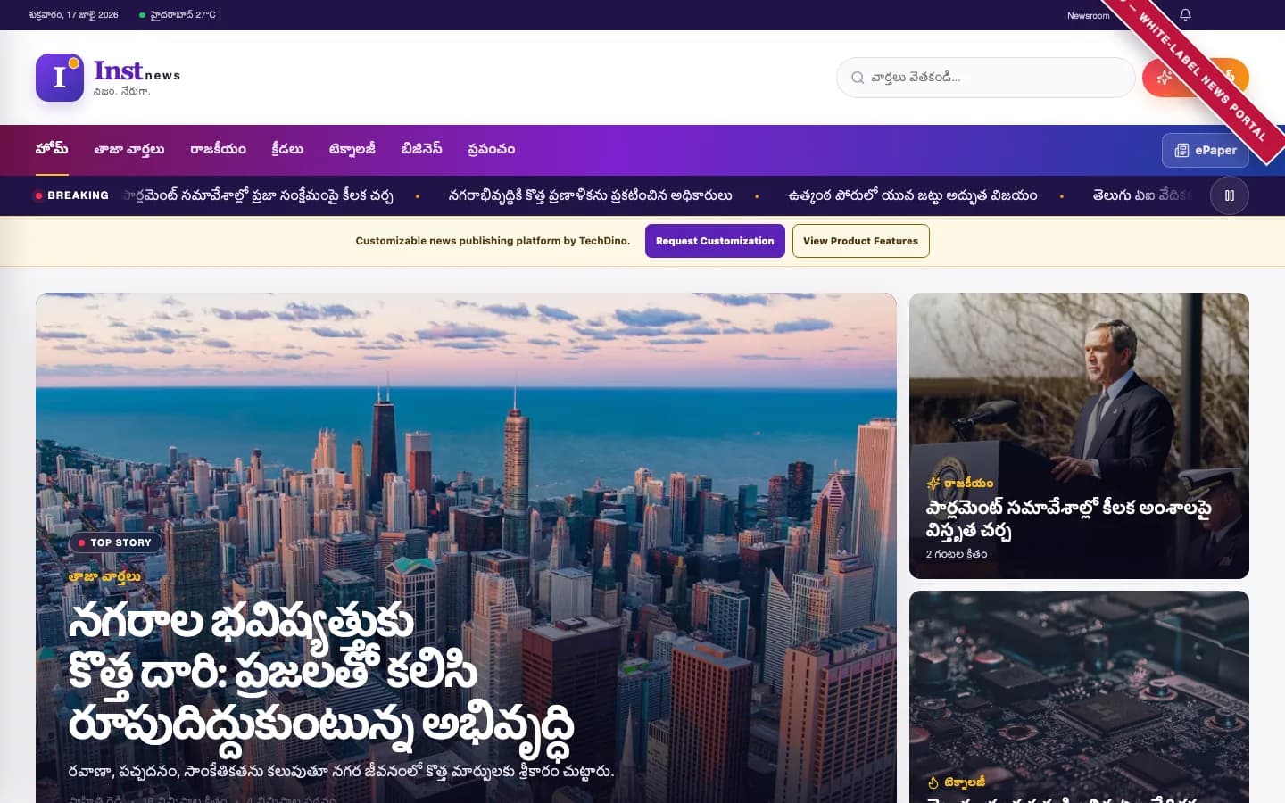Click the hero story summary text రవాణా, పచ్చదనం
This screenshot has height=803, width=1285.
click(341, 771)
